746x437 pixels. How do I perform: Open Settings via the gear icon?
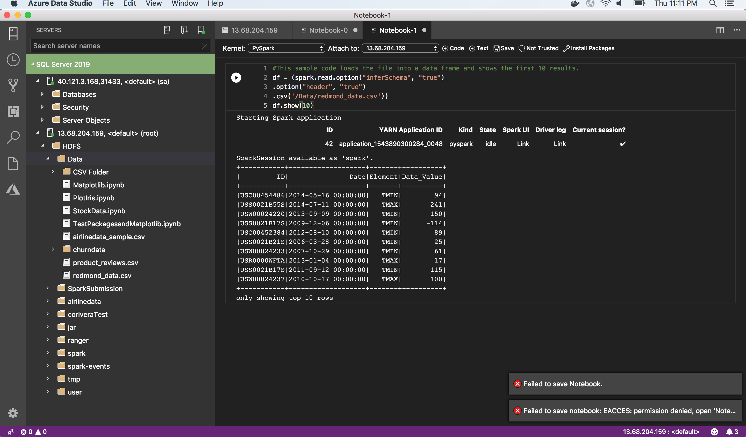pos(13,413)
